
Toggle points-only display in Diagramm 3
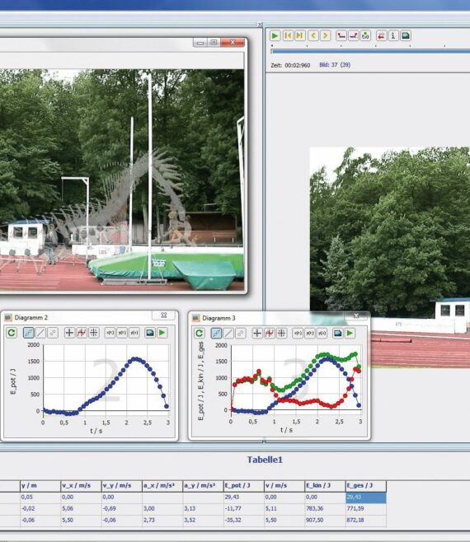click(241, 334)
